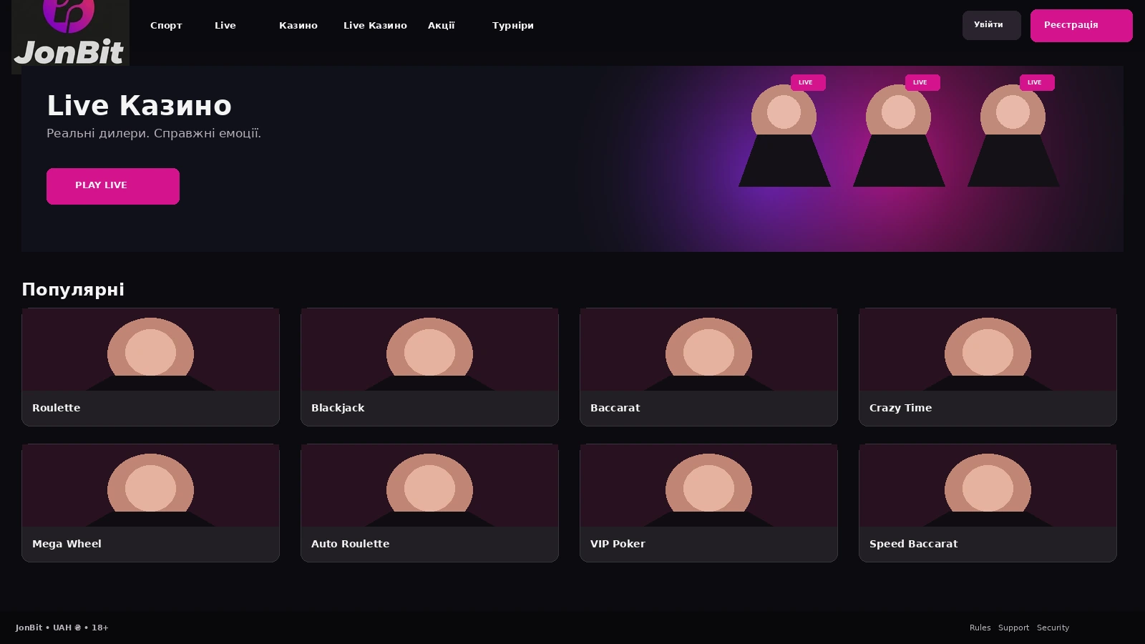The width and height of the screenshot is (1145, 644).
Task: Click the middle LIVE badge in the banner
Action: tap(922, 82)
